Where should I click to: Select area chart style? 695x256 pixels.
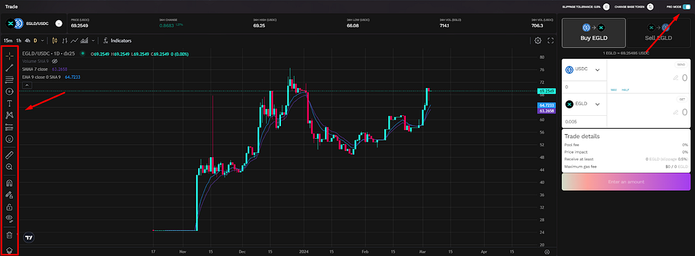click(x=84, y=41)
